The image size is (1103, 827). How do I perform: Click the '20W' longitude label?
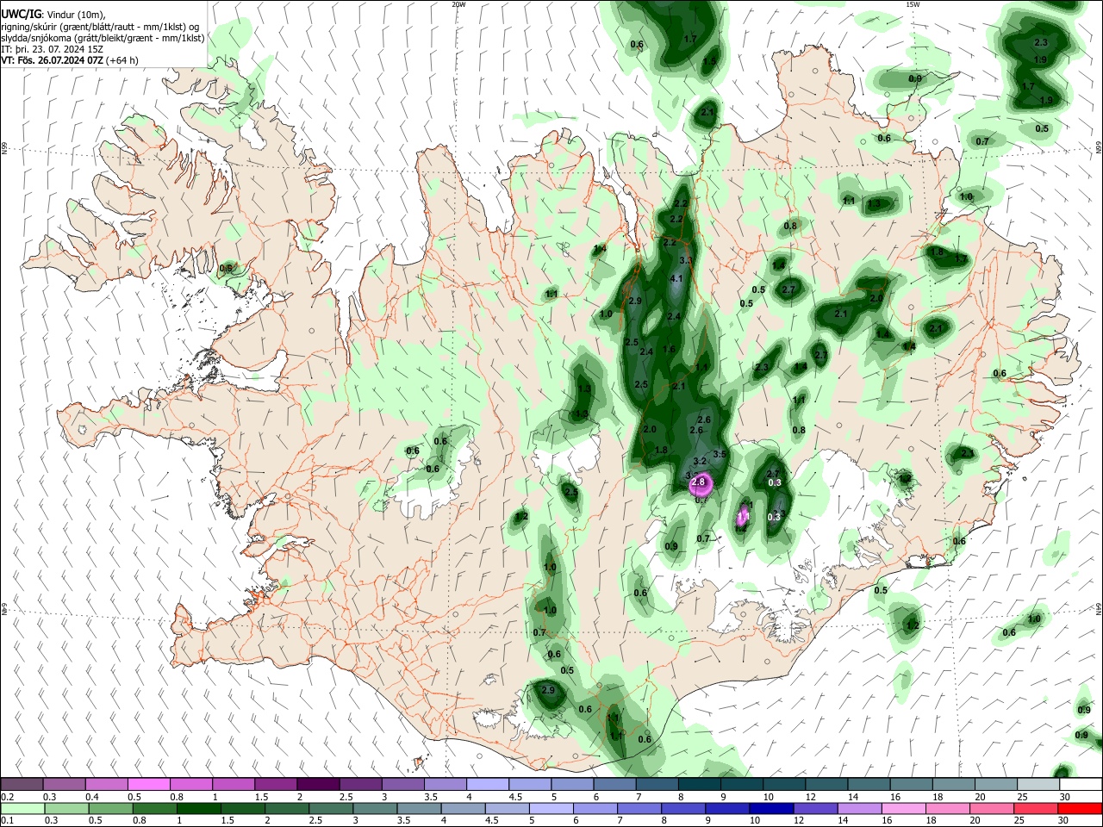pyautogui.click(x=458, y=4)
